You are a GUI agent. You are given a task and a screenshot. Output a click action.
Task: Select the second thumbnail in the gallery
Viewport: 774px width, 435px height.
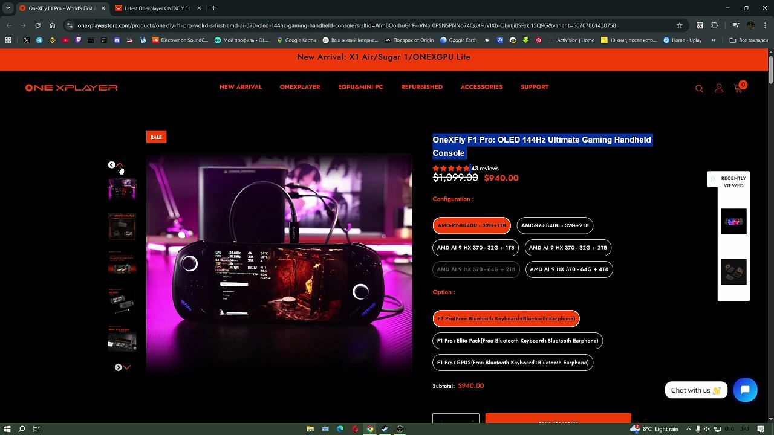pos(122,227)
